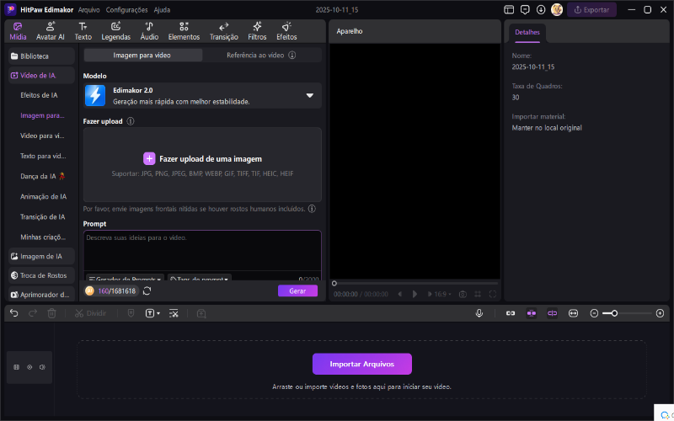Open the Filtros tab
The height and width of the screenshot is (421, 674).
257,31
